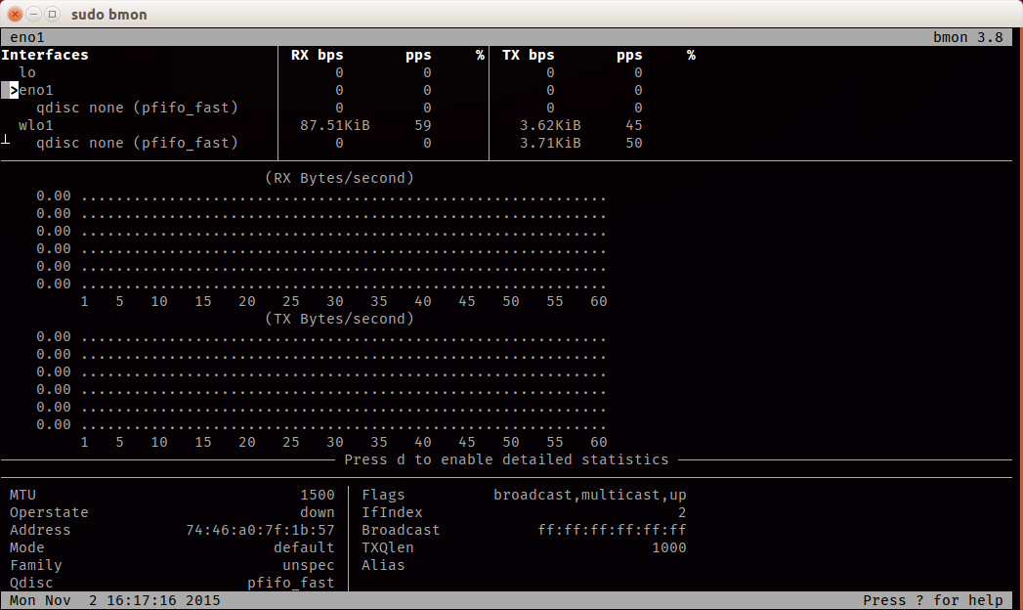1023x610 pixels.
Task: Click the selection arrow next to eno1
Action: [x=14, y=90]
